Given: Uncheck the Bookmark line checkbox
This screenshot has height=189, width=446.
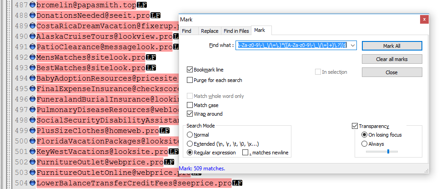Looking at the screenshot, I should (x=190, y=70).
